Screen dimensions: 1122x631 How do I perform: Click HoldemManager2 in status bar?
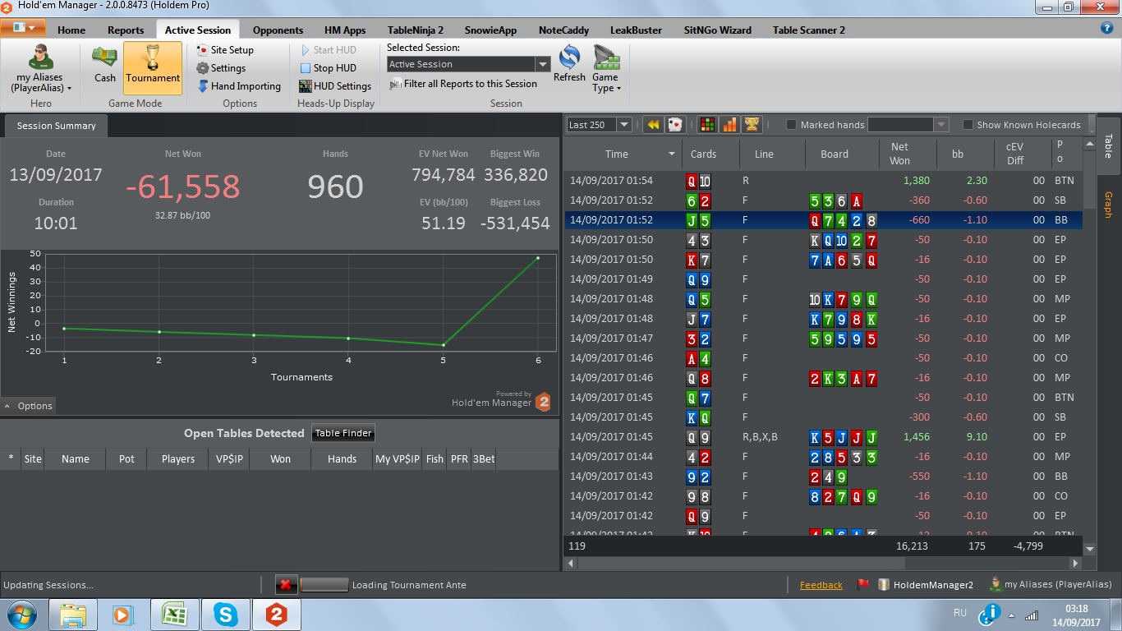(926, 585)
